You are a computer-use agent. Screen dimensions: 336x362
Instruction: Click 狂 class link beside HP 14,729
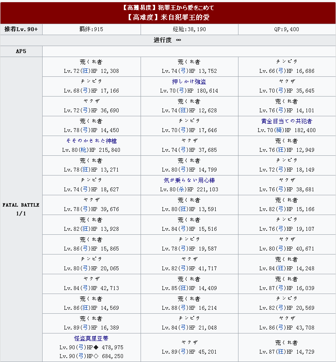(281, 351)
